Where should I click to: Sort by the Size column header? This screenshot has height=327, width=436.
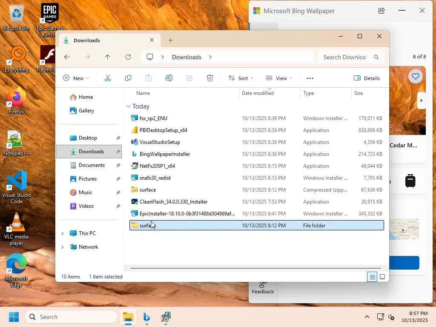(x=368, y=93)
